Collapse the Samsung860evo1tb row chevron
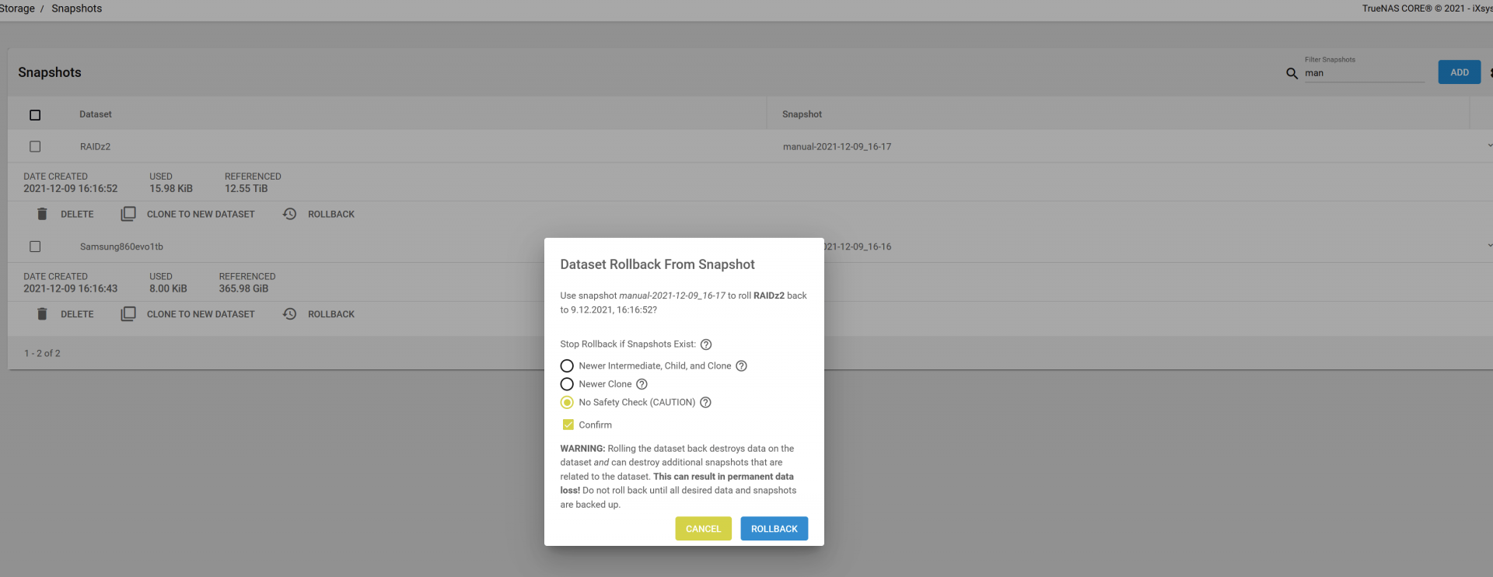 (x=1489, y=246)
